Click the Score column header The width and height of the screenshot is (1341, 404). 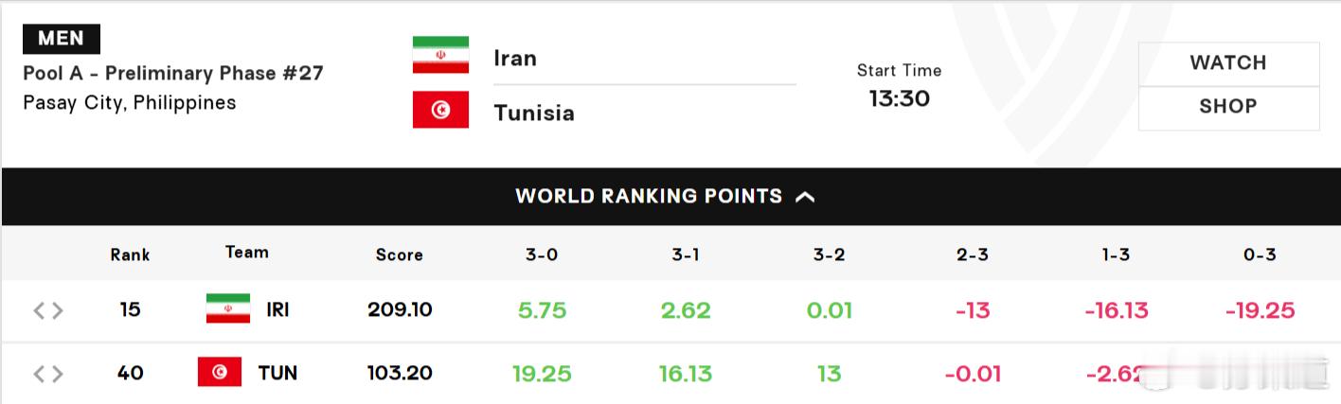400,255
